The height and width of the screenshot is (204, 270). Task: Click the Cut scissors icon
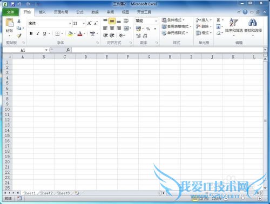pyautogui.click(x=19, y=21)
